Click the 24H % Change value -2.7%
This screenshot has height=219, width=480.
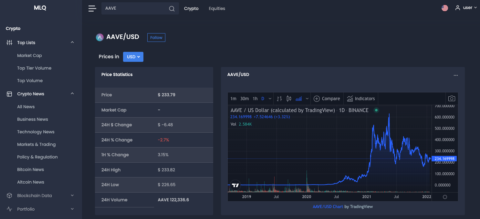coord(163,140)
